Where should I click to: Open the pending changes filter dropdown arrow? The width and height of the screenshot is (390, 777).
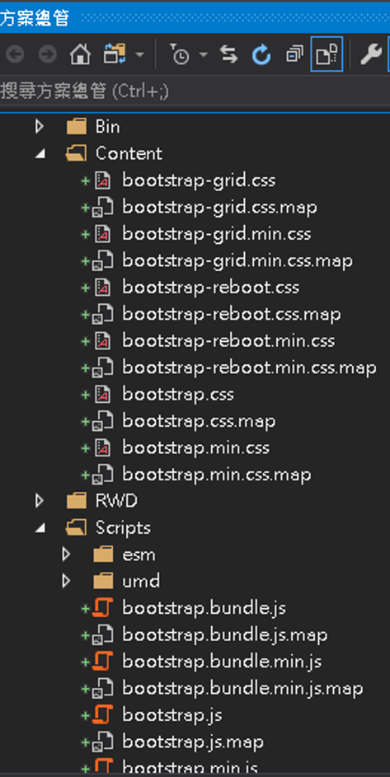click(204, 54)
